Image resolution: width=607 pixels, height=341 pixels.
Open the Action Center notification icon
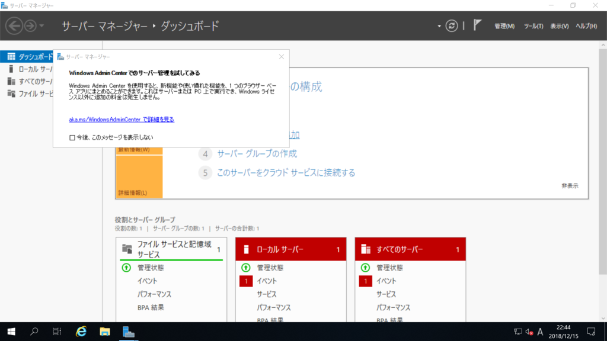tap(591, 332)
